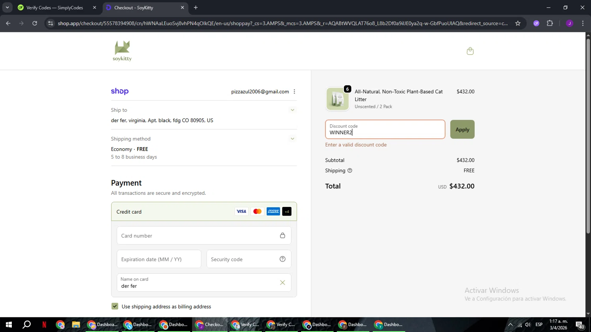Viewport: 591px width, 332px height.
Task: Click the Visa card icon
Action: point(242,211)
